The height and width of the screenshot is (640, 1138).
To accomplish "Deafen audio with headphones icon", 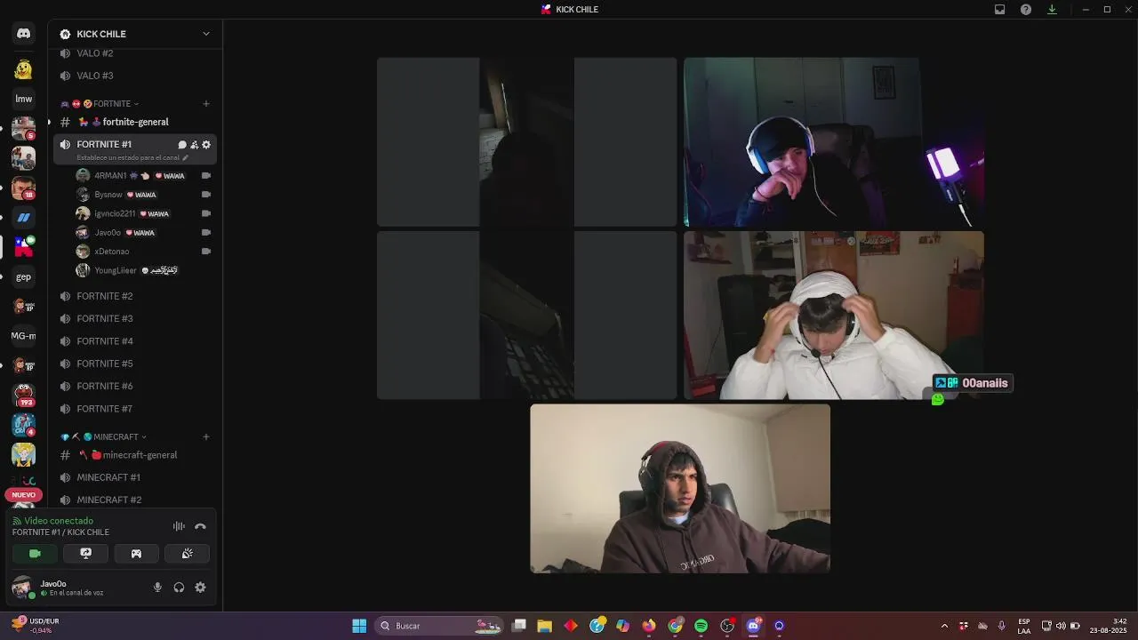I will point(179,588).
